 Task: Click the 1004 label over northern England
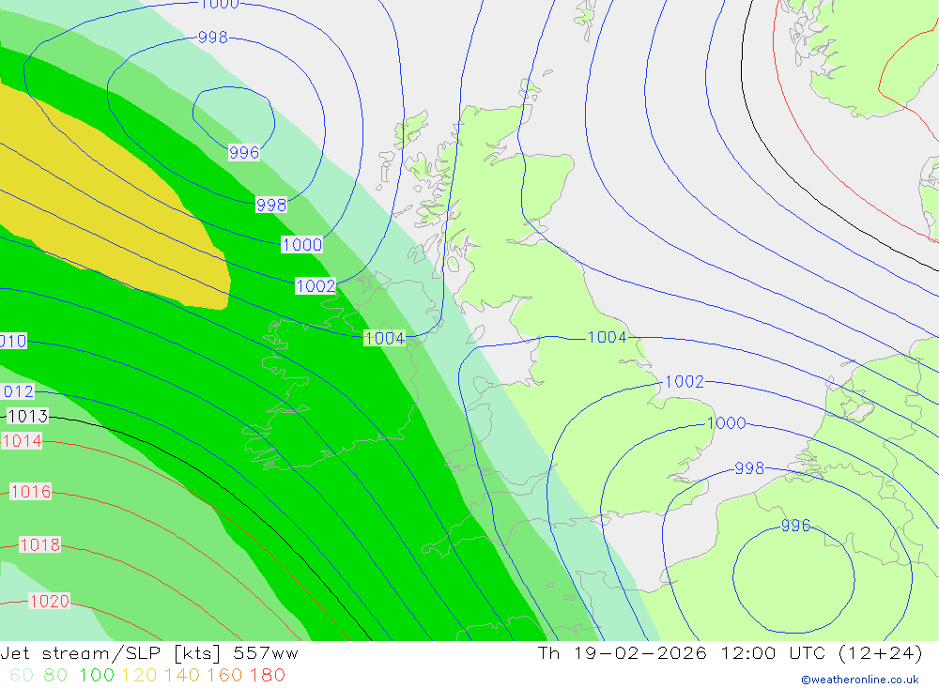point(607,337)
